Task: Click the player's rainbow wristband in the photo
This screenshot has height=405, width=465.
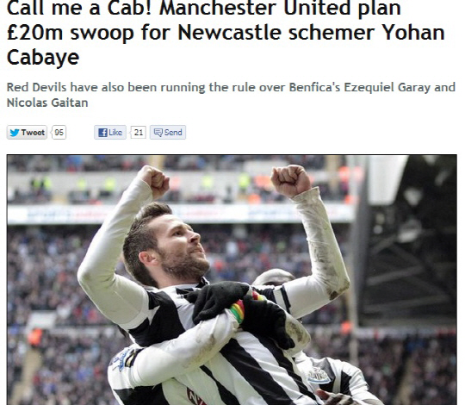Action: 238,311
